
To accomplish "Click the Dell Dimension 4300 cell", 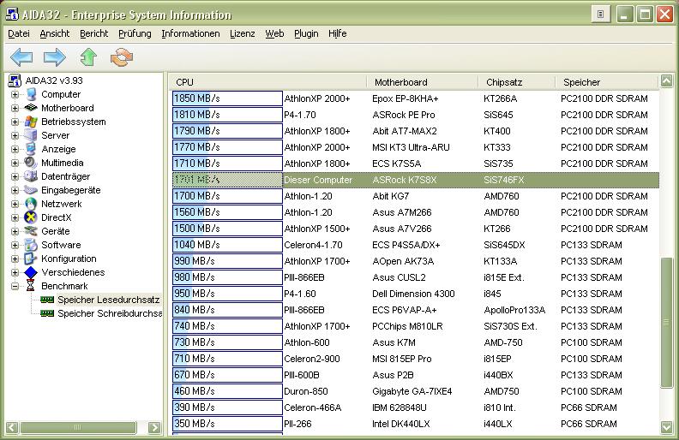I will 413,294.
